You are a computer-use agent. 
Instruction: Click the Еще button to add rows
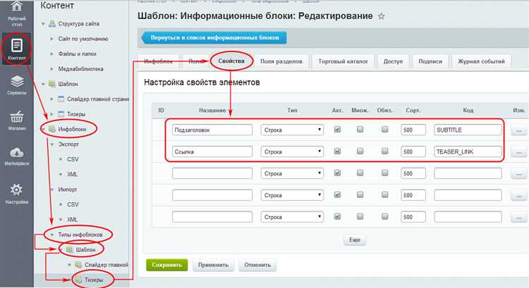[355, 240]
